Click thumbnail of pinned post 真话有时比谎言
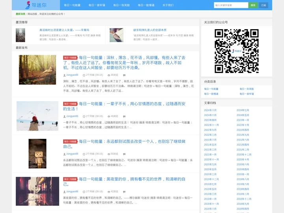The width and height of the screenshot is (284, 213). 21,35
